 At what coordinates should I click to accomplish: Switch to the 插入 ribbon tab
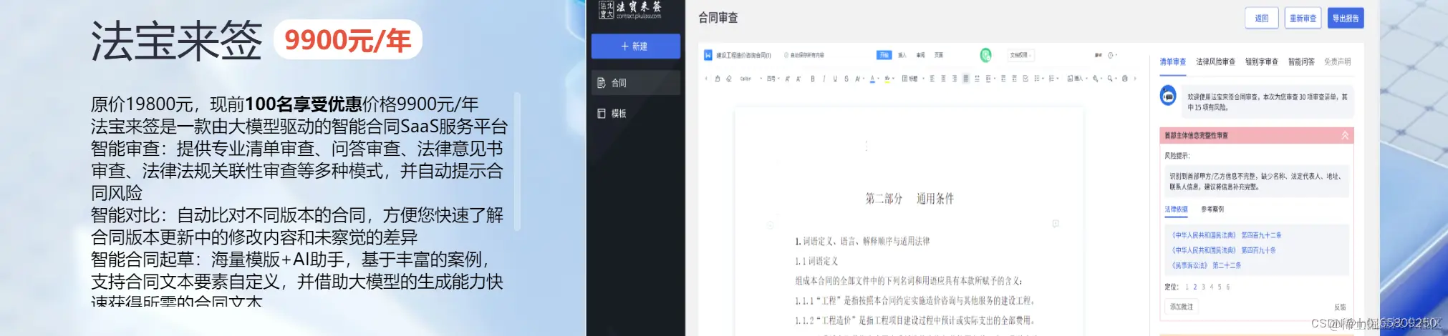(x=902, y=55)
